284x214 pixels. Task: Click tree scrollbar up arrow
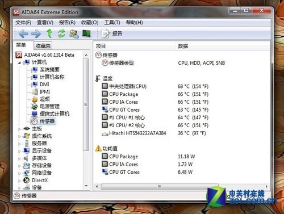point(86,55)
